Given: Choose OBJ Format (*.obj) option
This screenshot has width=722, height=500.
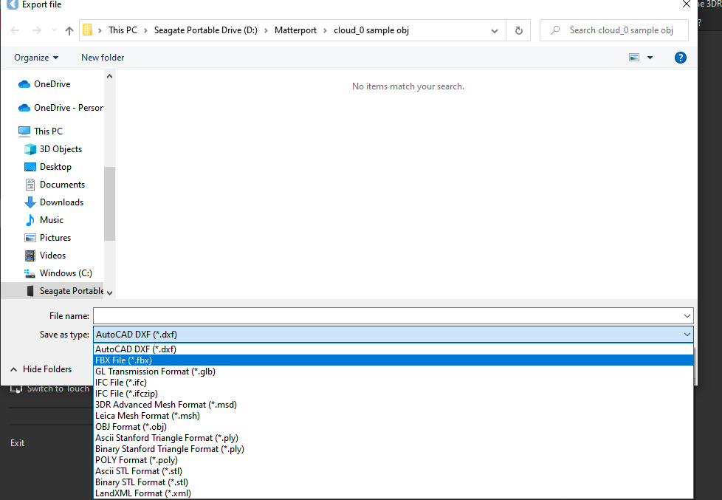Looking at the screenshot, I should (x=393, y=427).
